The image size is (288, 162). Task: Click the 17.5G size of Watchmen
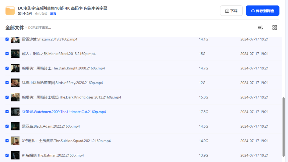pyautogui.click(x=204, y=112)
